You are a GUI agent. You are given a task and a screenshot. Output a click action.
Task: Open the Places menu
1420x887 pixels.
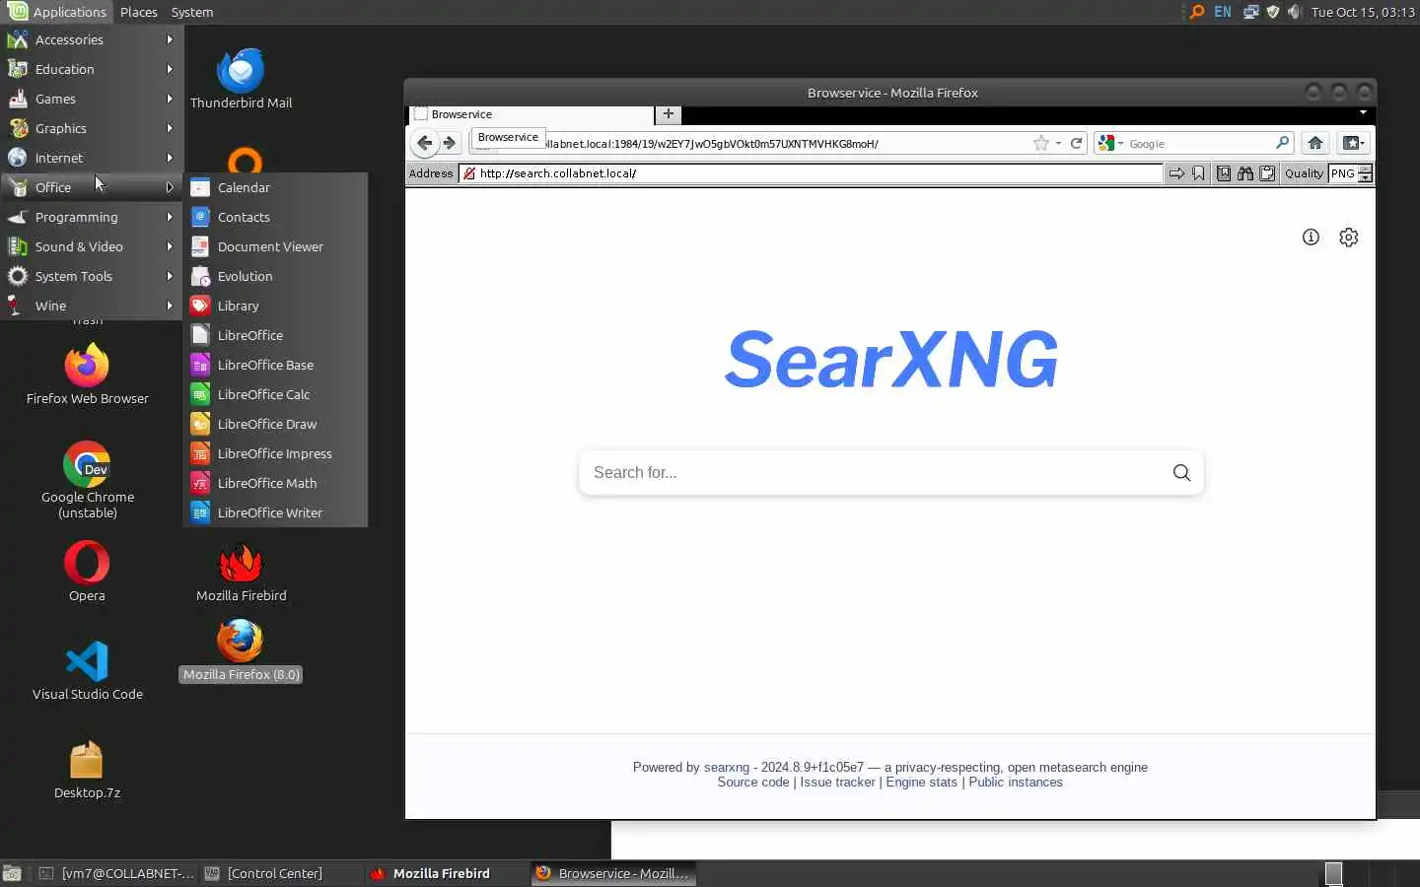[x=138, y=12]
